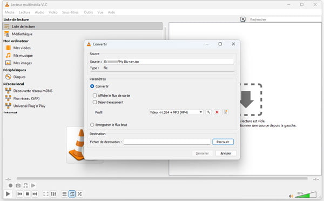
Task: Click the Fichier de destination field
Action: [167, 142]
